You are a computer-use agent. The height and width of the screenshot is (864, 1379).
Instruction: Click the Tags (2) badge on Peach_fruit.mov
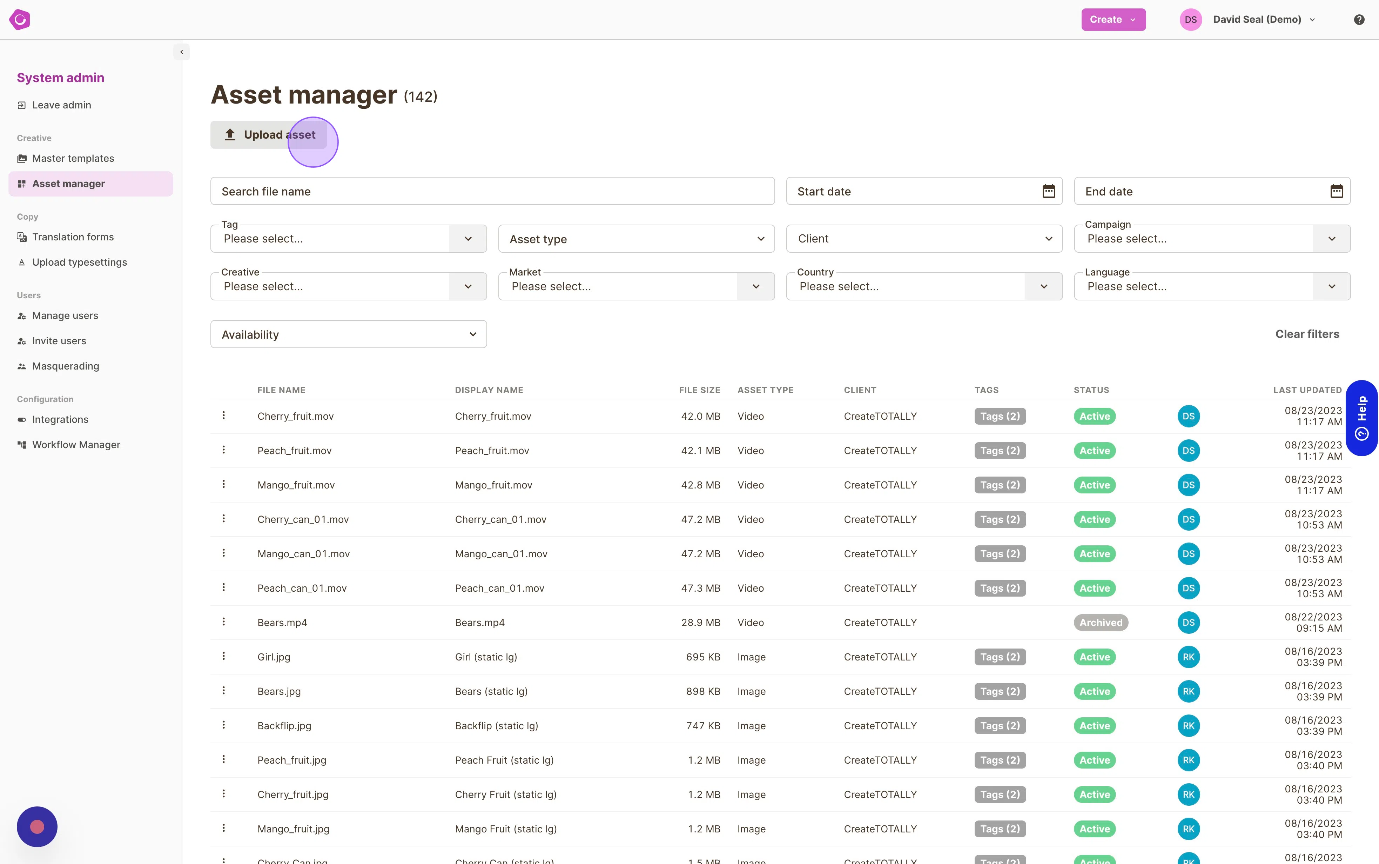pos(999,450)
